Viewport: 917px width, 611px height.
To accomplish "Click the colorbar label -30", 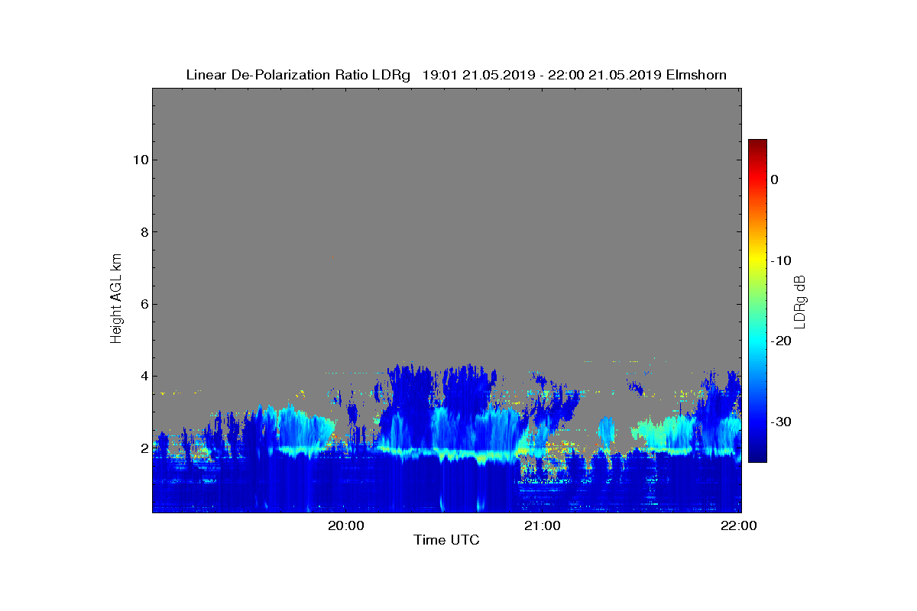I will coord(781,422).
